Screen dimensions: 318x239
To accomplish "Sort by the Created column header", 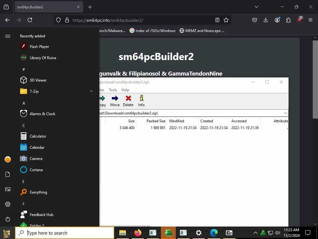I will [214, 121].
